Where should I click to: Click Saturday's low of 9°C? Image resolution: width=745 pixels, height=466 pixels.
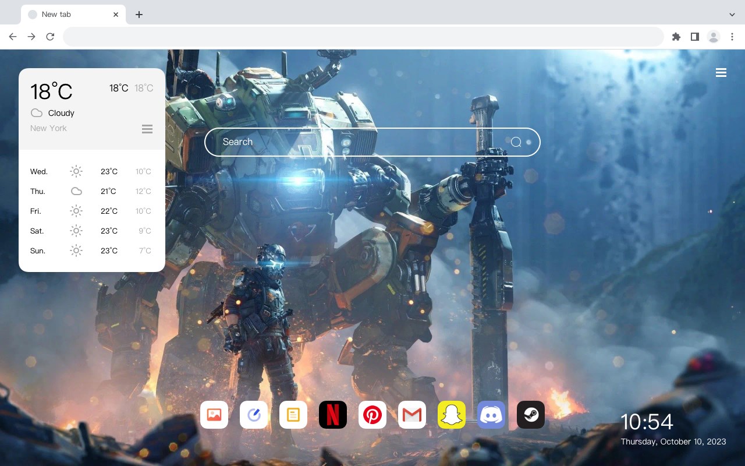click(x=145, y=231)
